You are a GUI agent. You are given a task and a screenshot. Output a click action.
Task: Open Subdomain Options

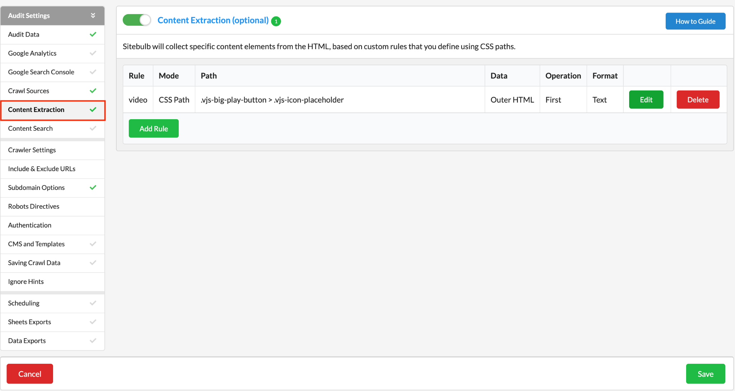(52, 188)
